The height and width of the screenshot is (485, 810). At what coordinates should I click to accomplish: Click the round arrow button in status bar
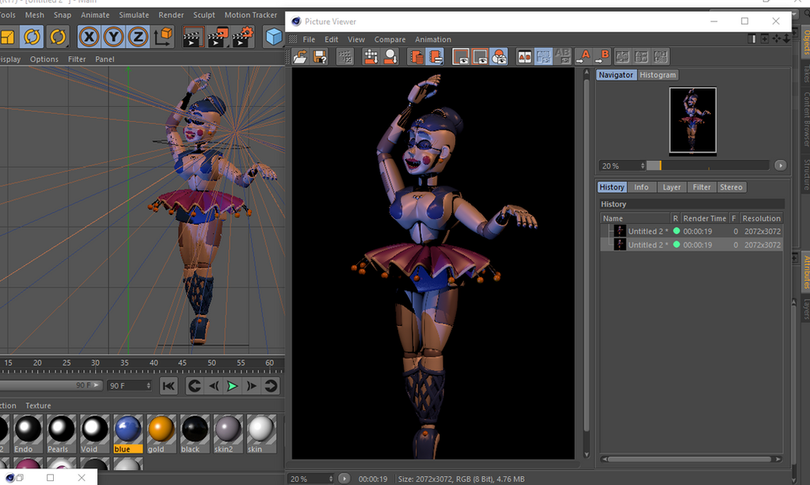click(x=344, y=479)
